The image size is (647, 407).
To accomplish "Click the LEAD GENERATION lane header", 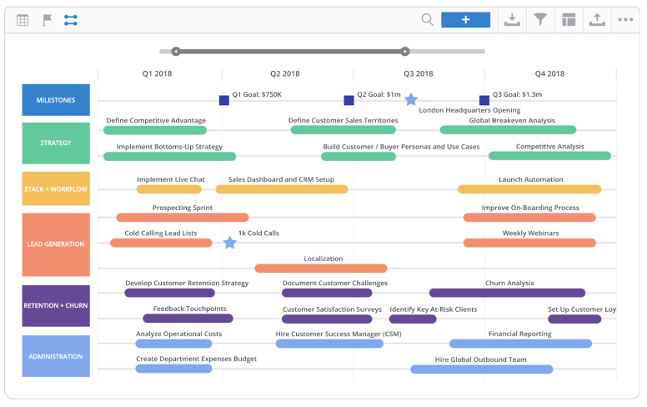I will click(x=56, y=244).
